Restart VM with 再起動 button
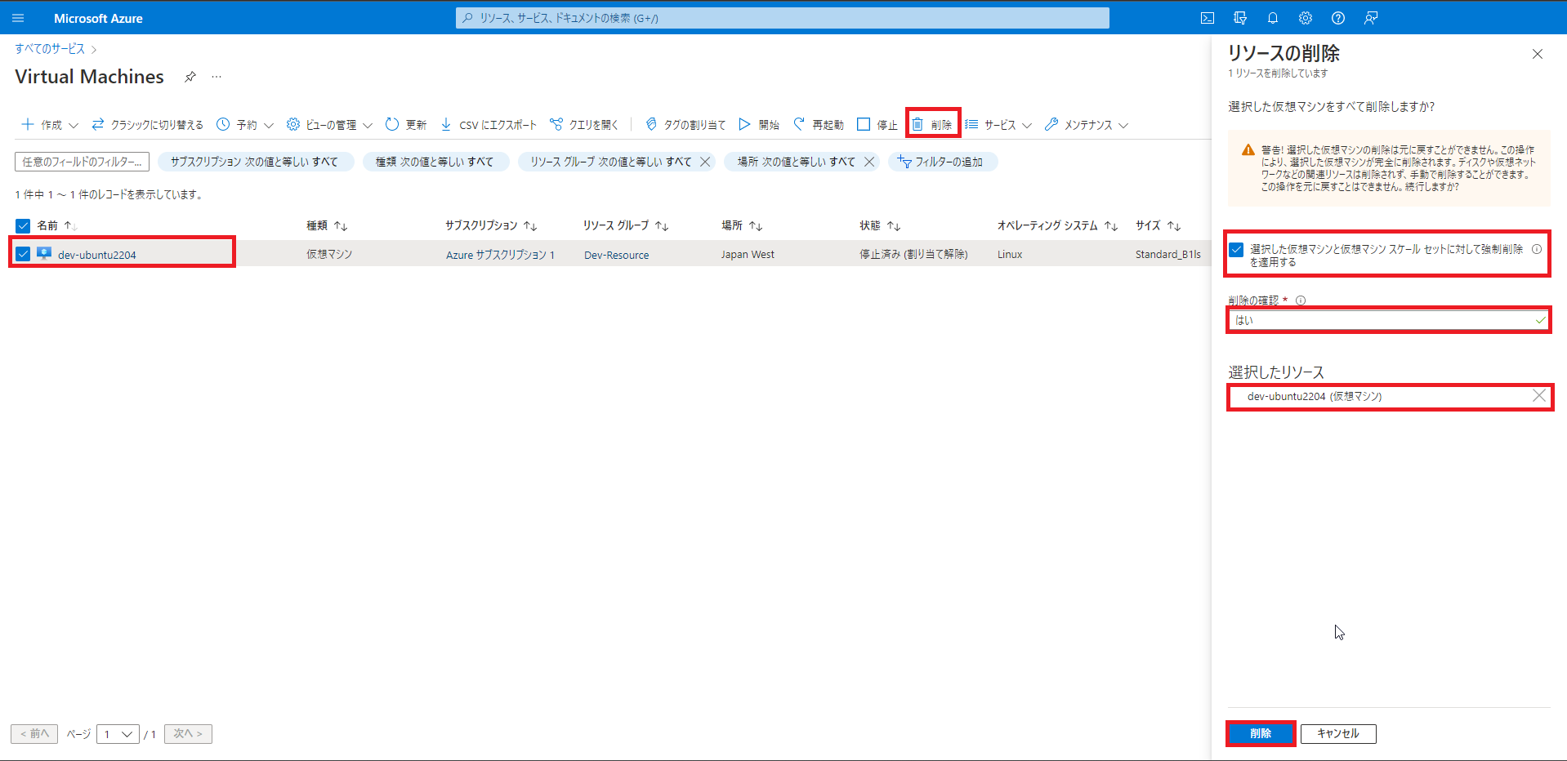 (x=819, y=124)
